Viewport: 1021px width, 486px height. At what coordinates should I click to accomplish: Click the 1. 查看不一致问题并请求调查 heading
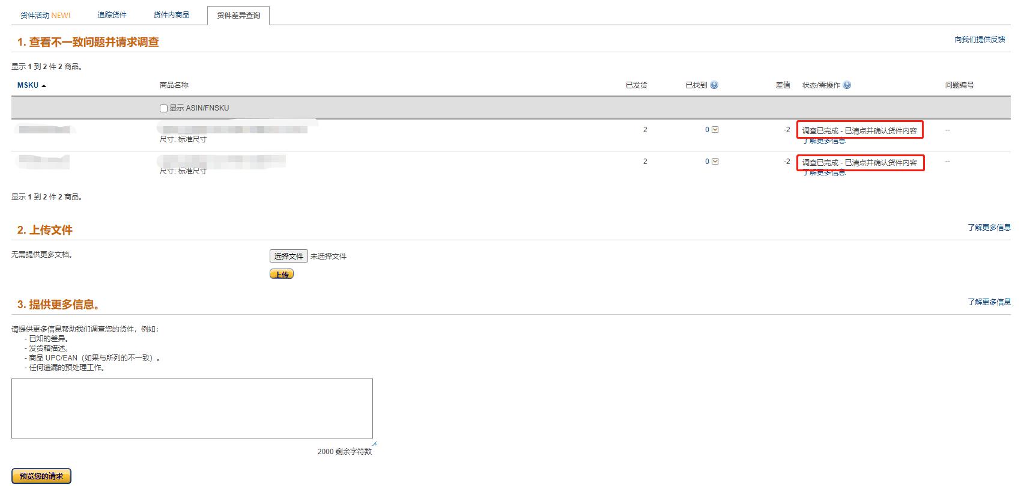click(88, 42)
